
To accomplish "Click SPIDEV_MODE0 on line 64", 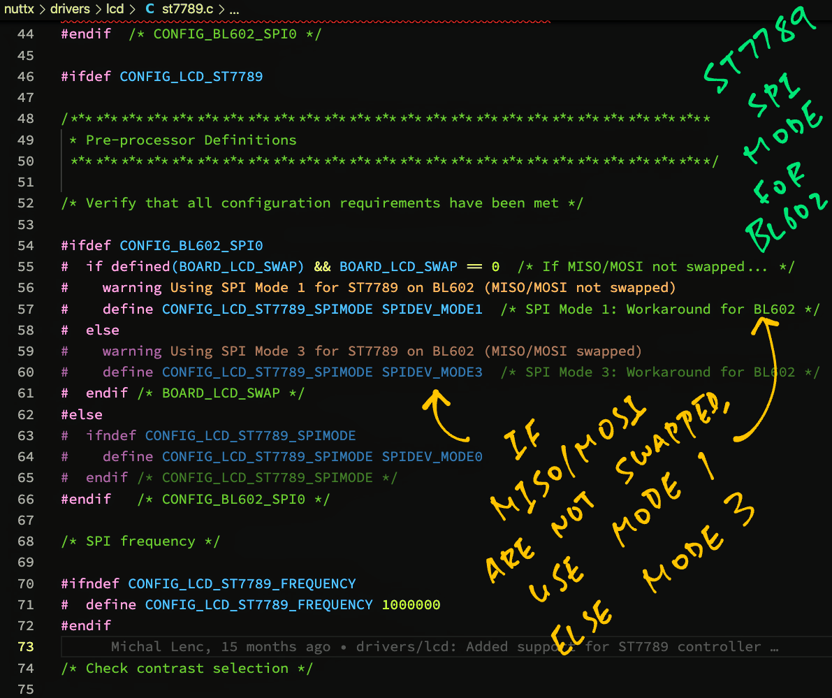I will 432,456.
